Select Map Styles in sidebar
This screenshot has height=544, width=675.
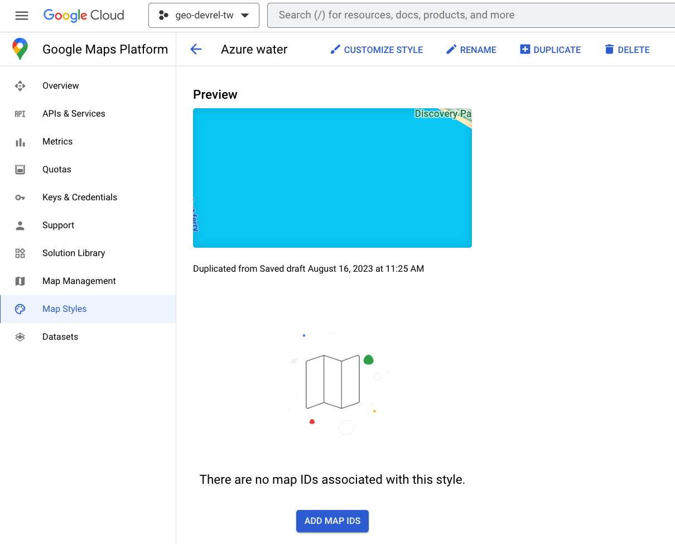pos(88,309)
